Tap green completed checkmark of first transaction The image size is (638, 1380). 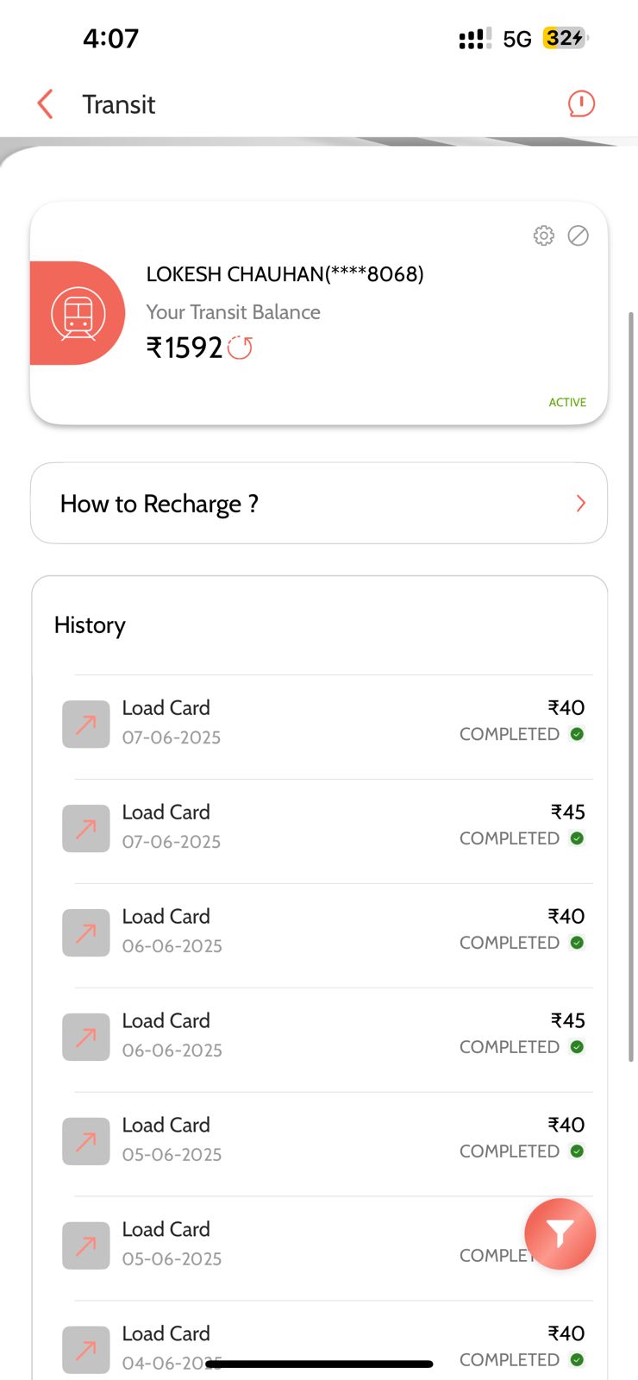[578, 734]
